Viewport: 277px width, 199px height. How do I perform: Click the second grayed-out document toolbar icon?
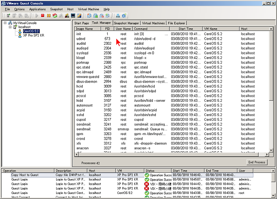(x=15, y=15)
